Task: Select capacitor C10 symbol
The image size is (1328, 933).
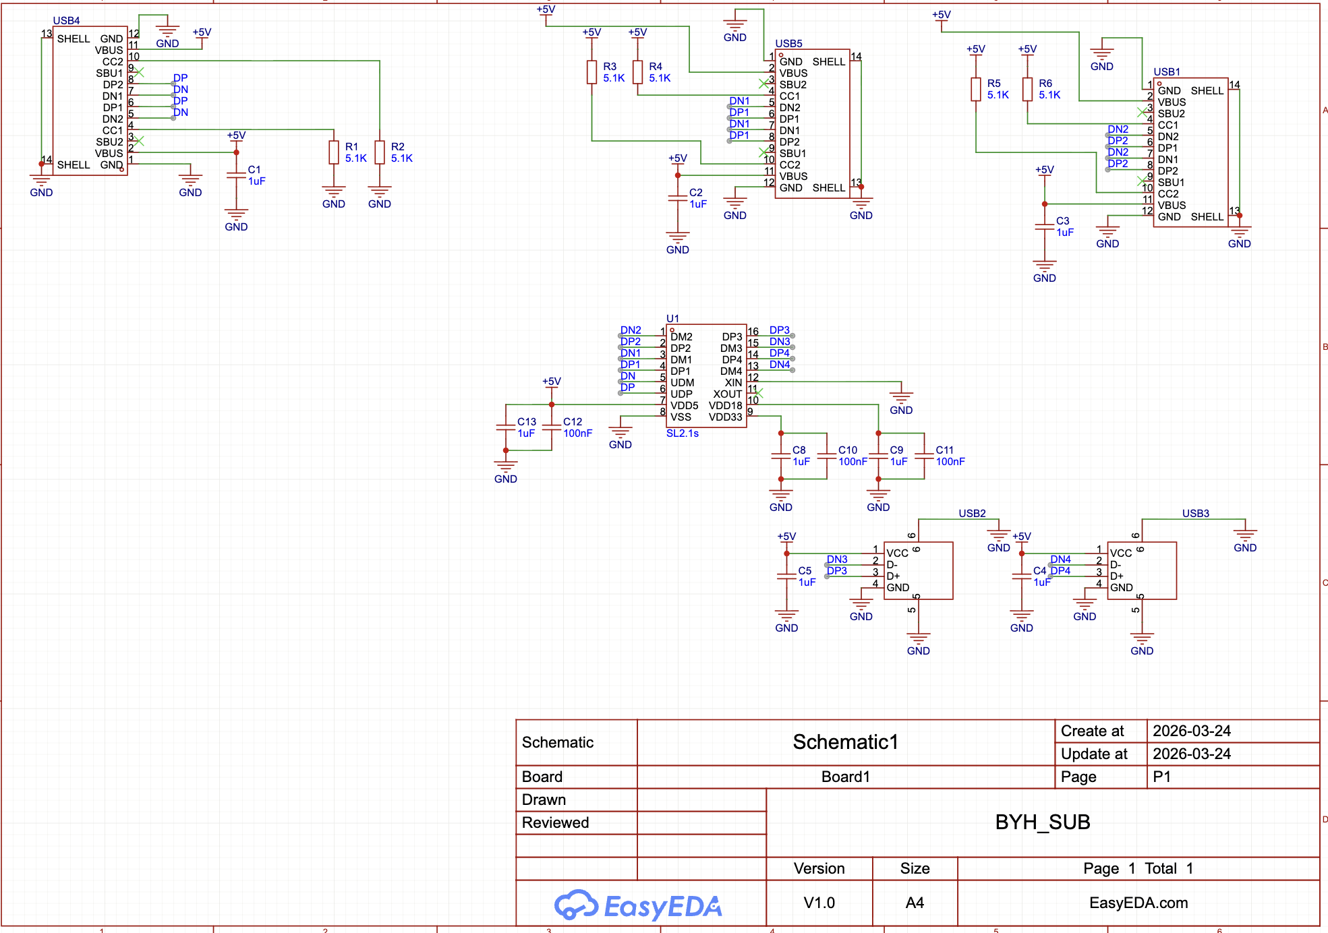Action: pos(827,456)
